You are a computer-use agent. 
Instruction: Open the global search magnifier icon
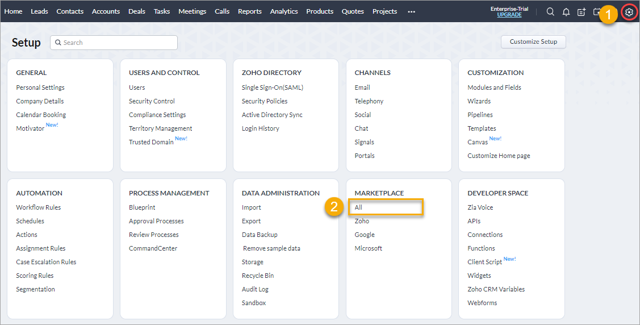550,12
